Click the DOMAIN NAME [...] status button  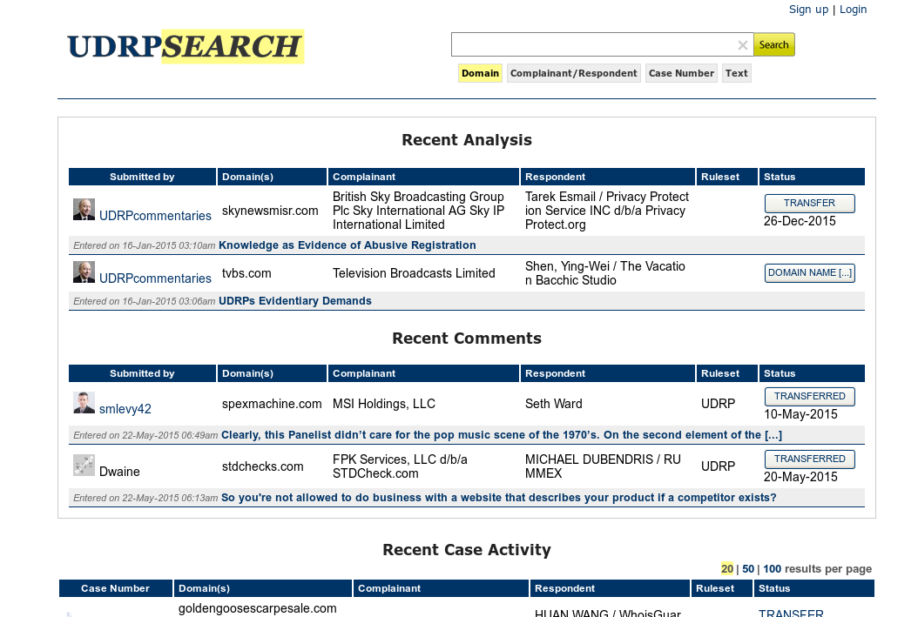pos(809,272)
